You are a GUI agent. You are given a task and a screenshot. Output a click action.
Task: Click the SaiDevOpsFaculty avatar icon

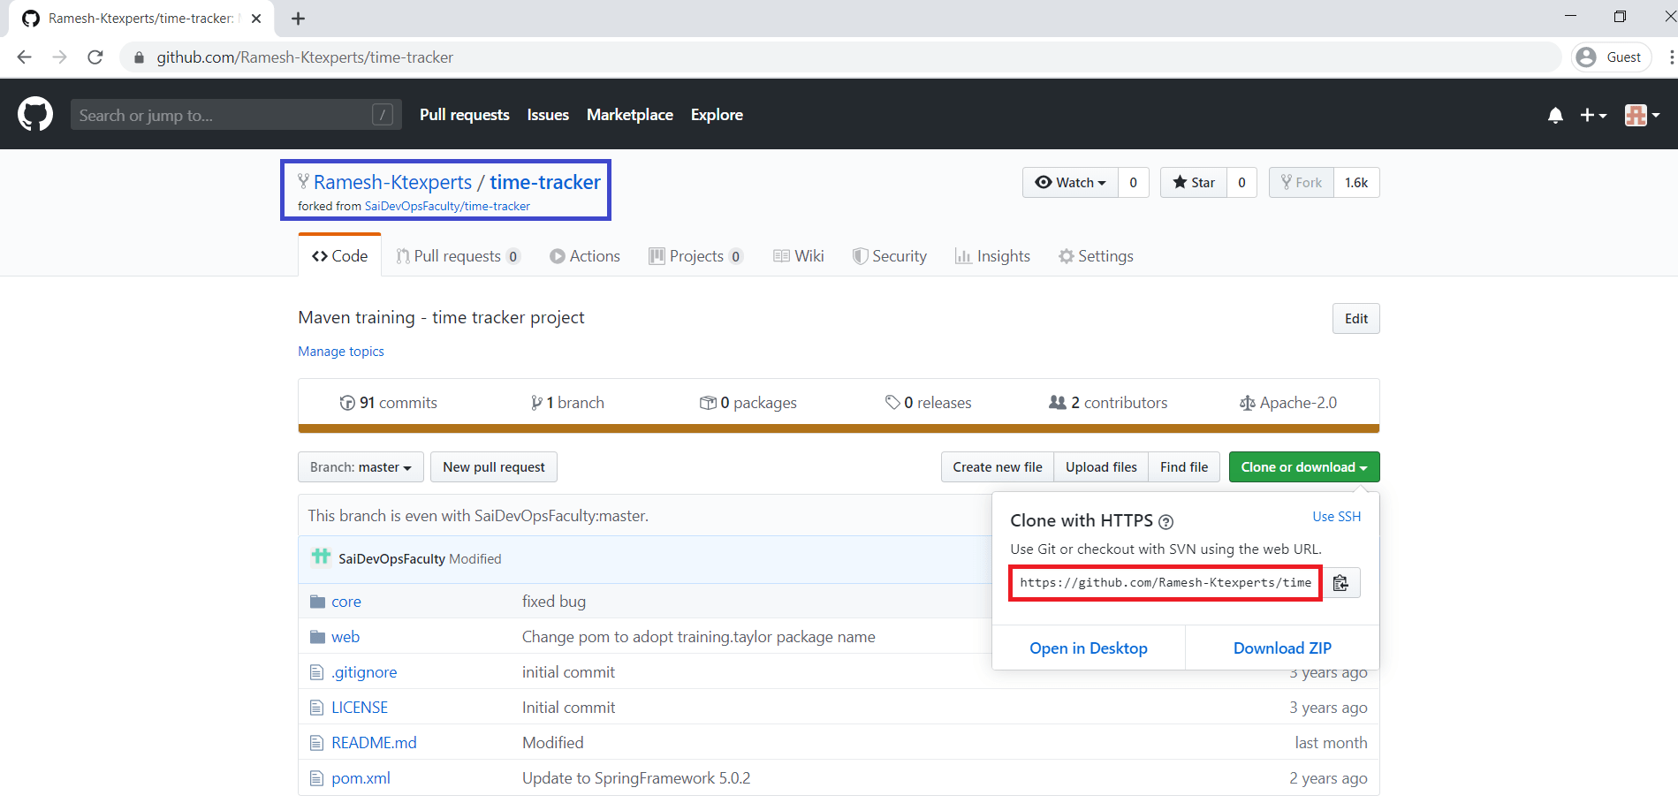point(321,557)
